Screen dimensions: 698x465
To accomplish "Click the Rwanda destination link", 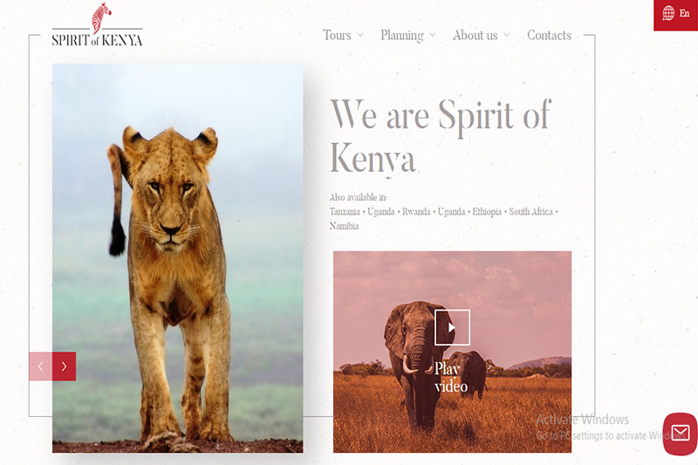I will click(416, 212).
